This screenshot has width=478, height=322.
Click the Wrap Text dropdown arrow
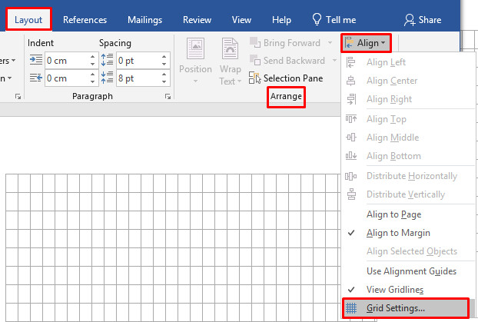pyautogui.click(x=239, y=81)
